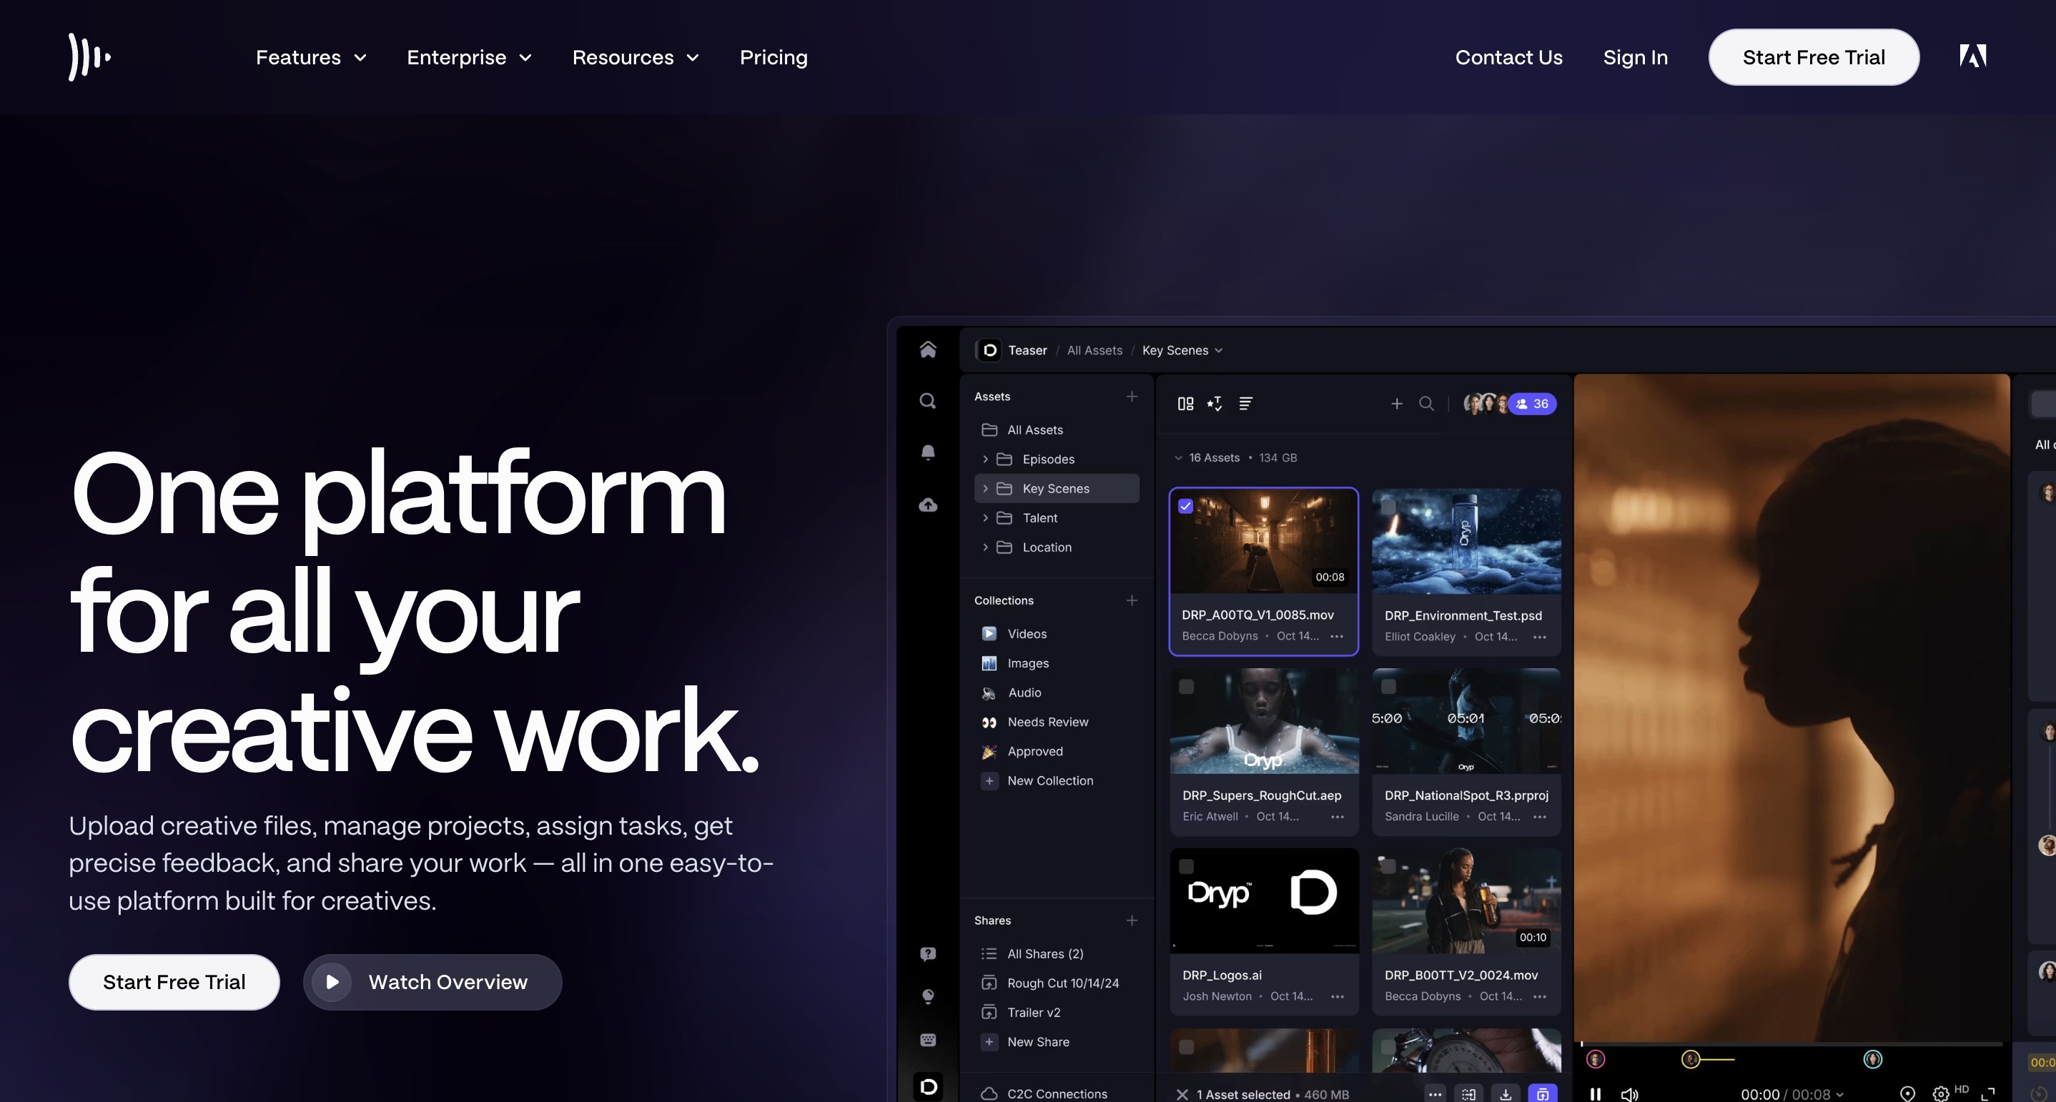The image size is (2056, 1102).
Task: Click the location pin marker icon in player controls
Action: [1907, 1094]
